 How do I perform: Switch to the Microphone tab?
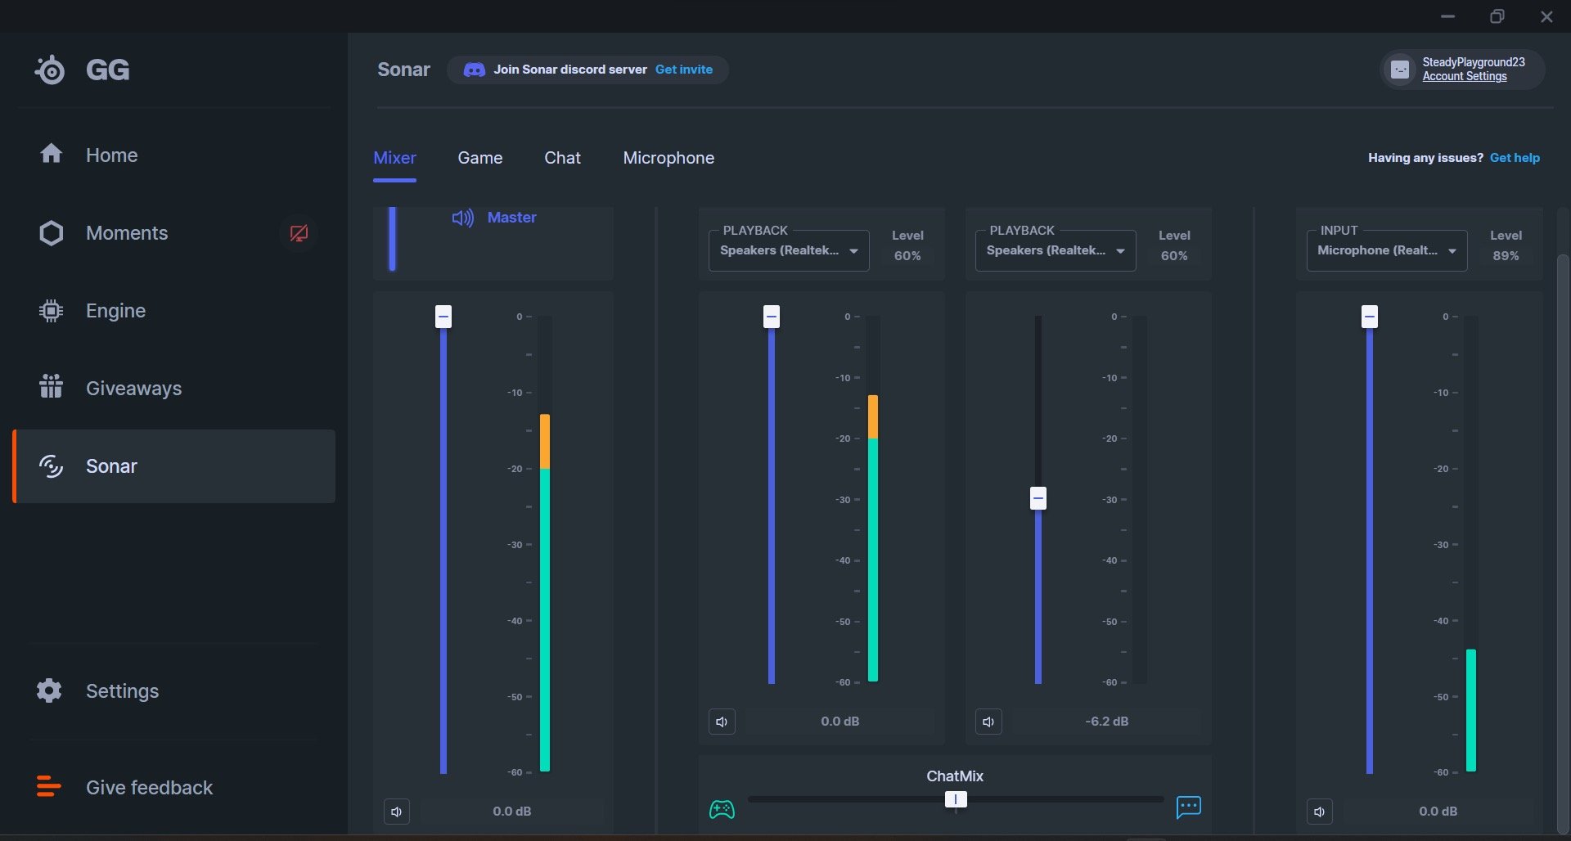668,158
